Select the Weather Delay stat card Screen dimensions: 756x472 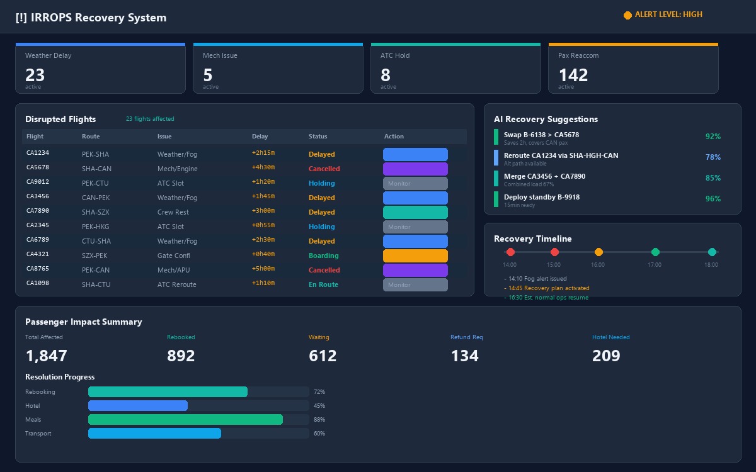click(100, 68)
